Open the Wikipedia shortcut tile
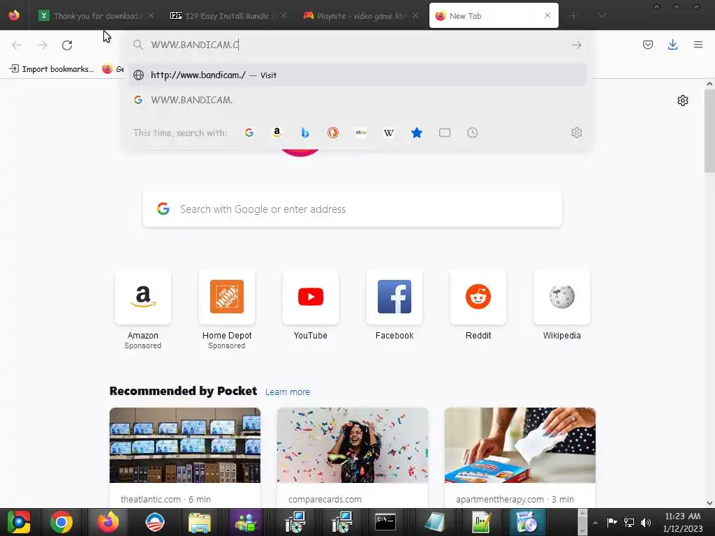The width and height of the screenshot is (715, 536). coord(562,297)
